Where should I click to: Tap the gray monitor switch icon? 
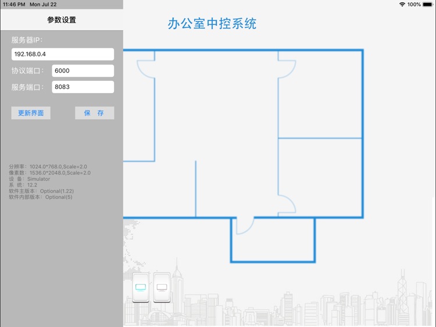[x=162, y=287]
